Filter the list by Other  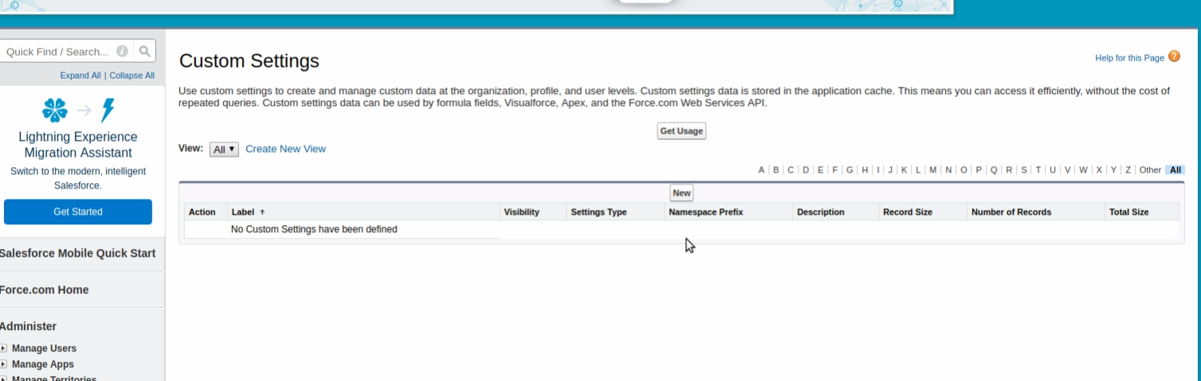point(1150,170)
